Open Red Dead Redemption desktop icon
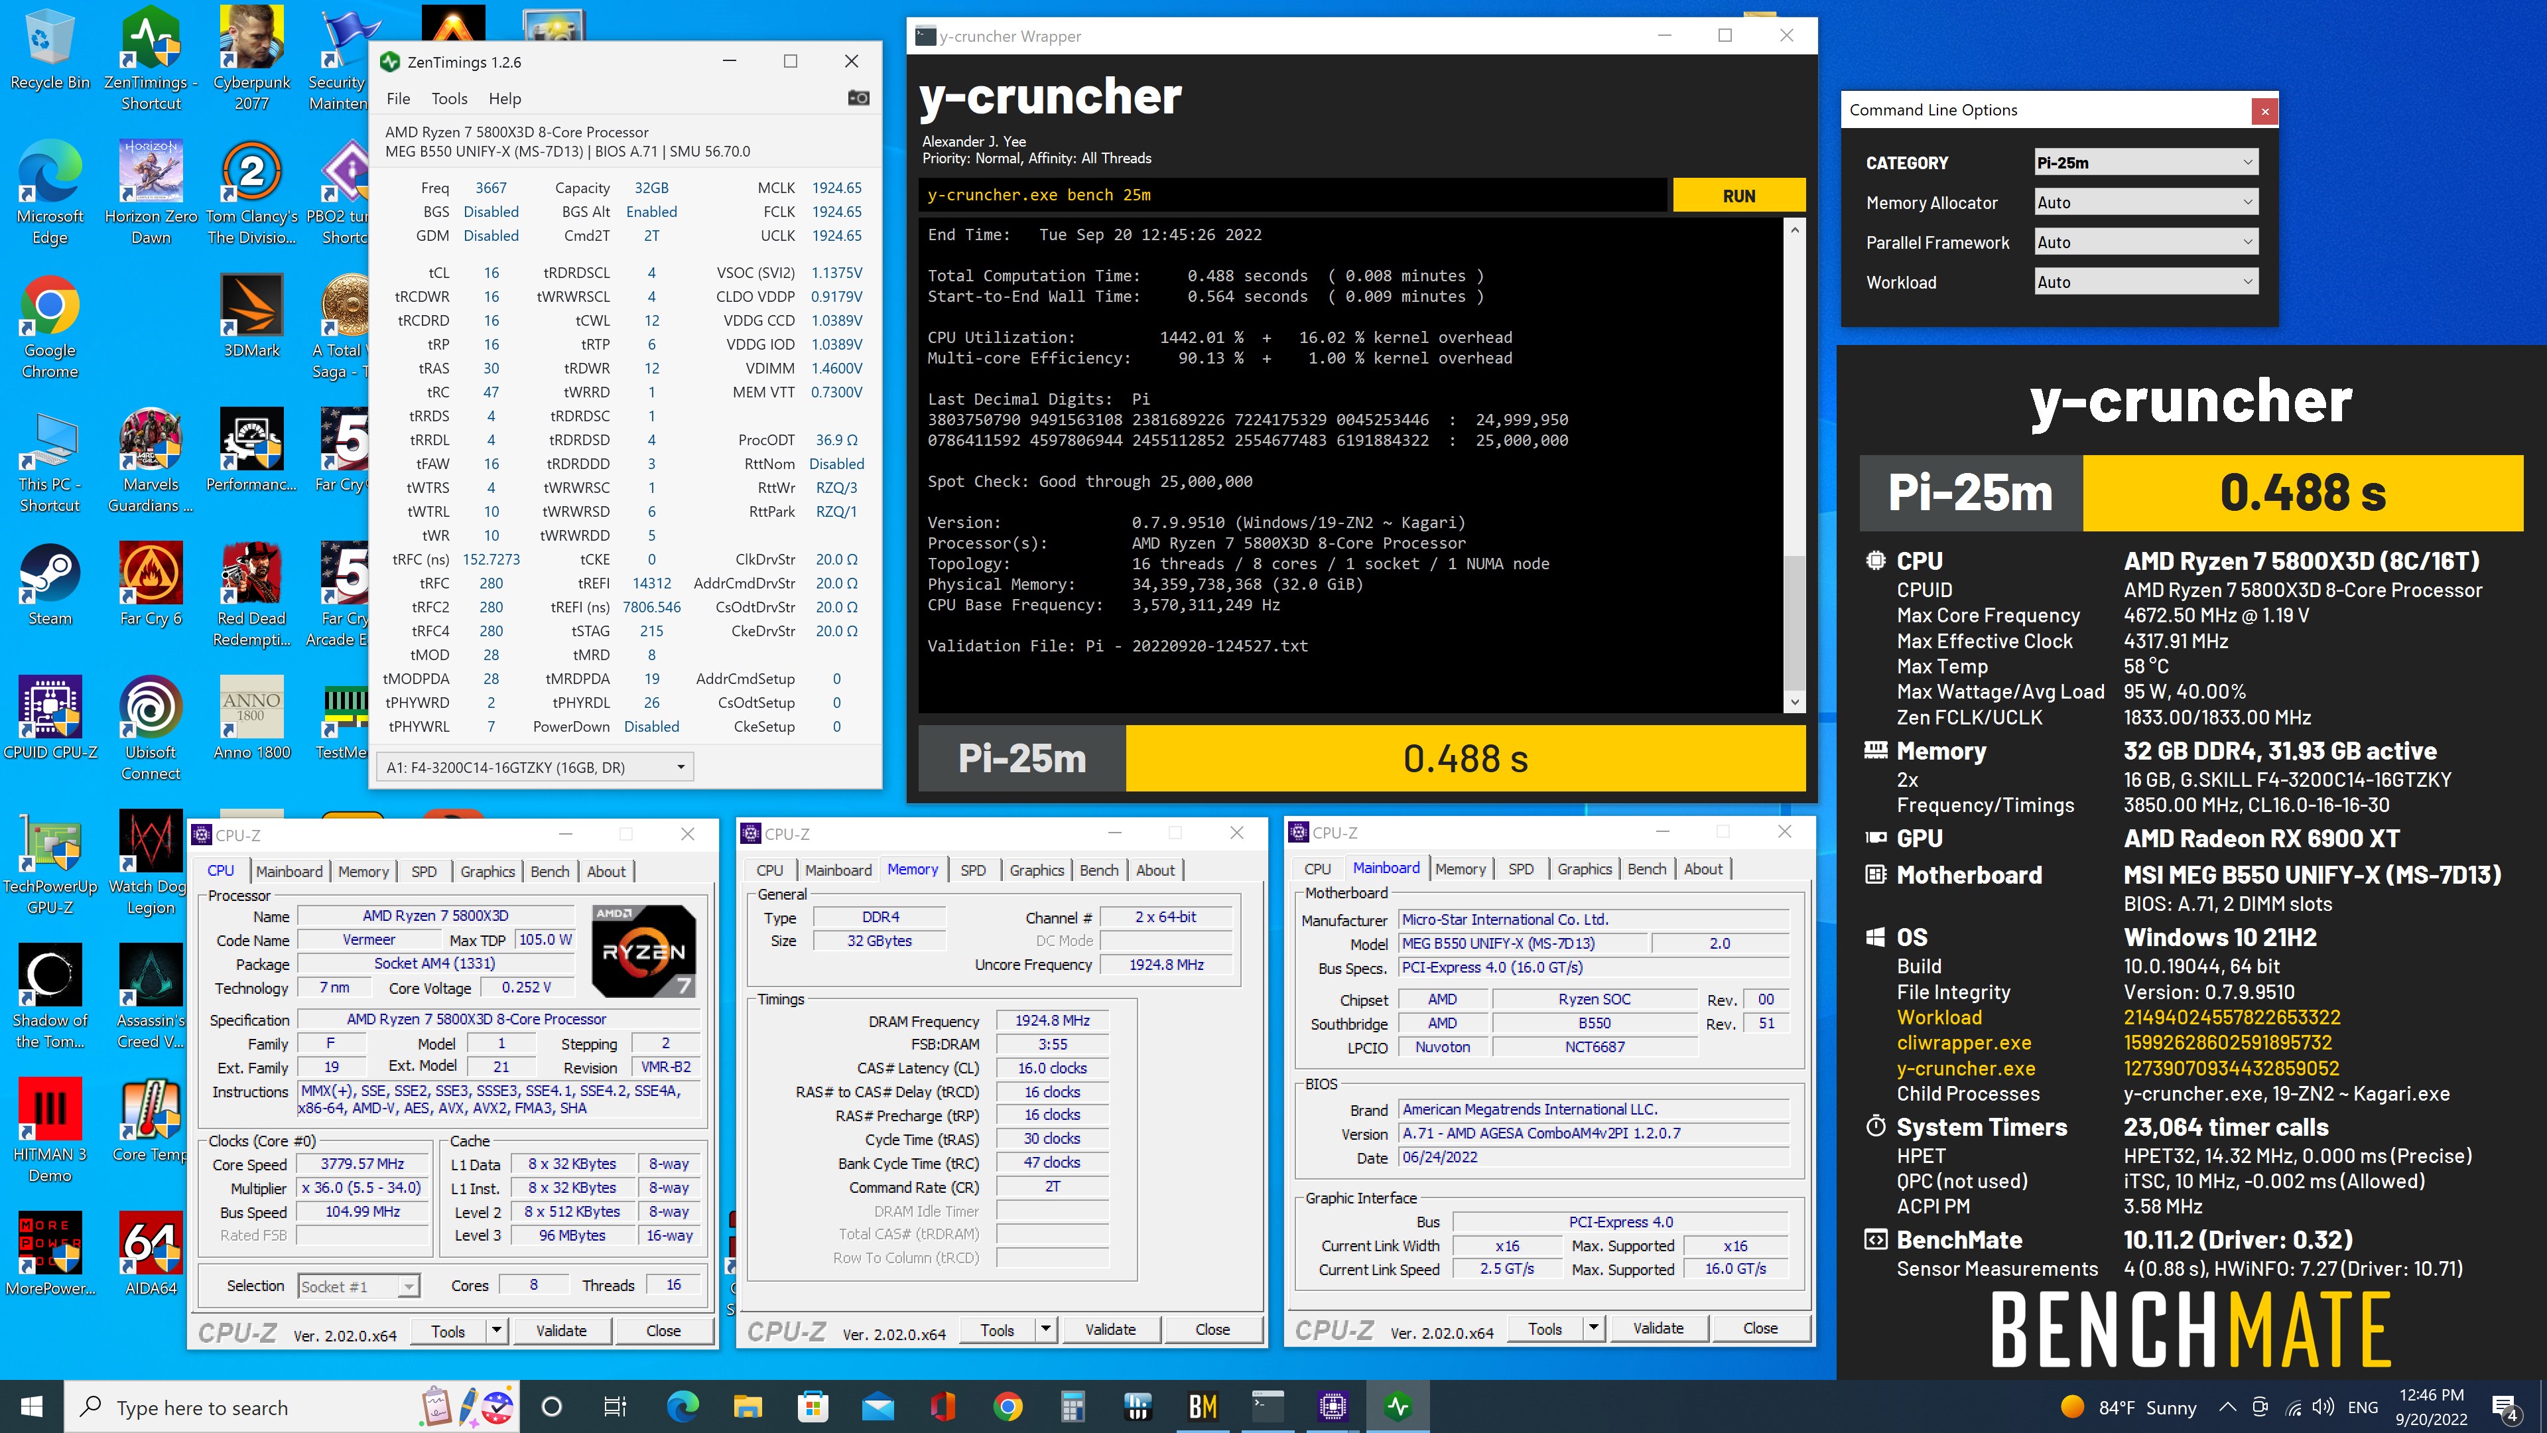Screen dimensions: 2547x1433 pyautogui.click(x=251, y=595)
